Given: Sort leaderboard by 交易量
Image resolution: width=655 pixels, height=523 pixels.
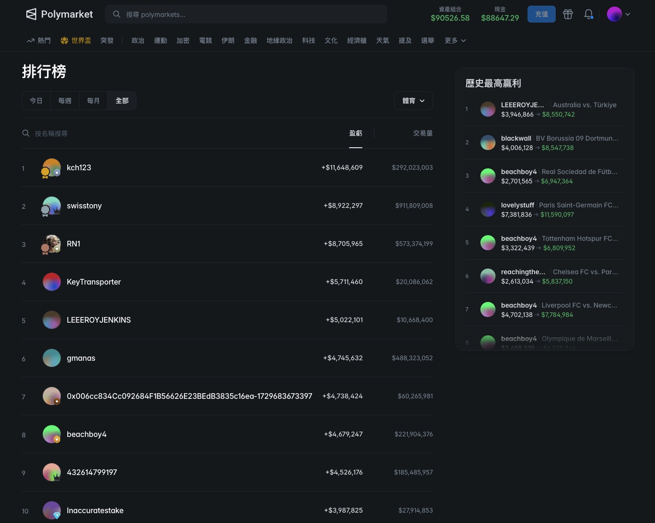Looking at the screenshot, I should tap(423, 133).
